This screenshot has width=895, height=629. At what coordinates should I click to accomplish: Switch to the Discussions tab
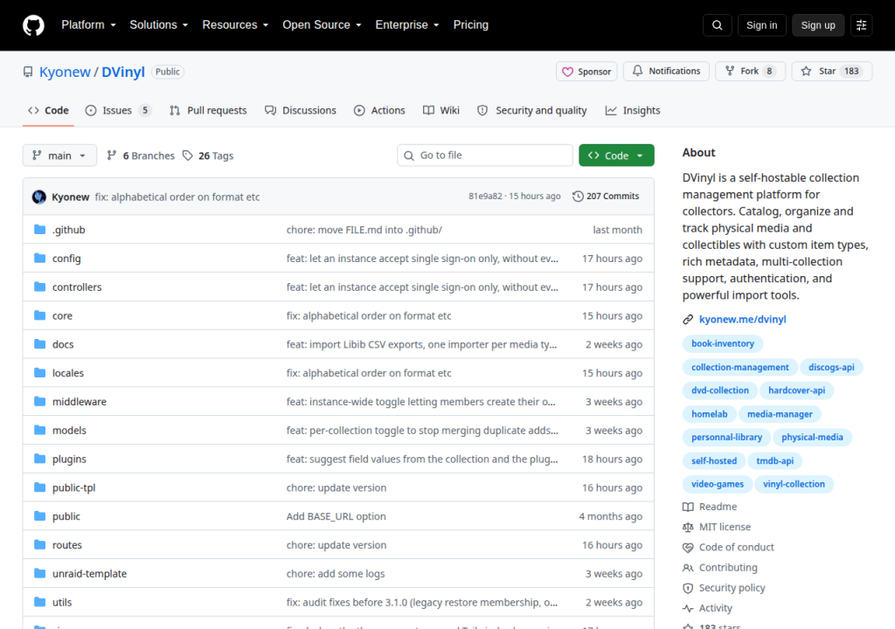click(x=301, y=110)
